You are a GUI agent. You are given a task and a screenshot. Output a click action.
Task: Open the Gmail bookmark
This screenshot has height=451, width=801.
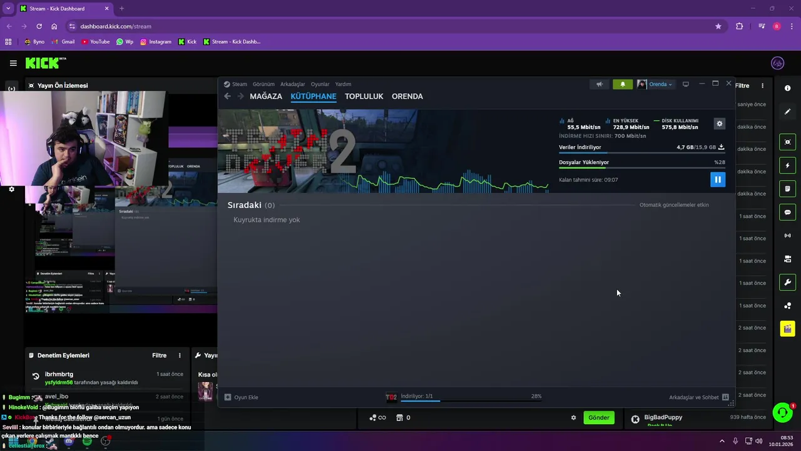63,42
